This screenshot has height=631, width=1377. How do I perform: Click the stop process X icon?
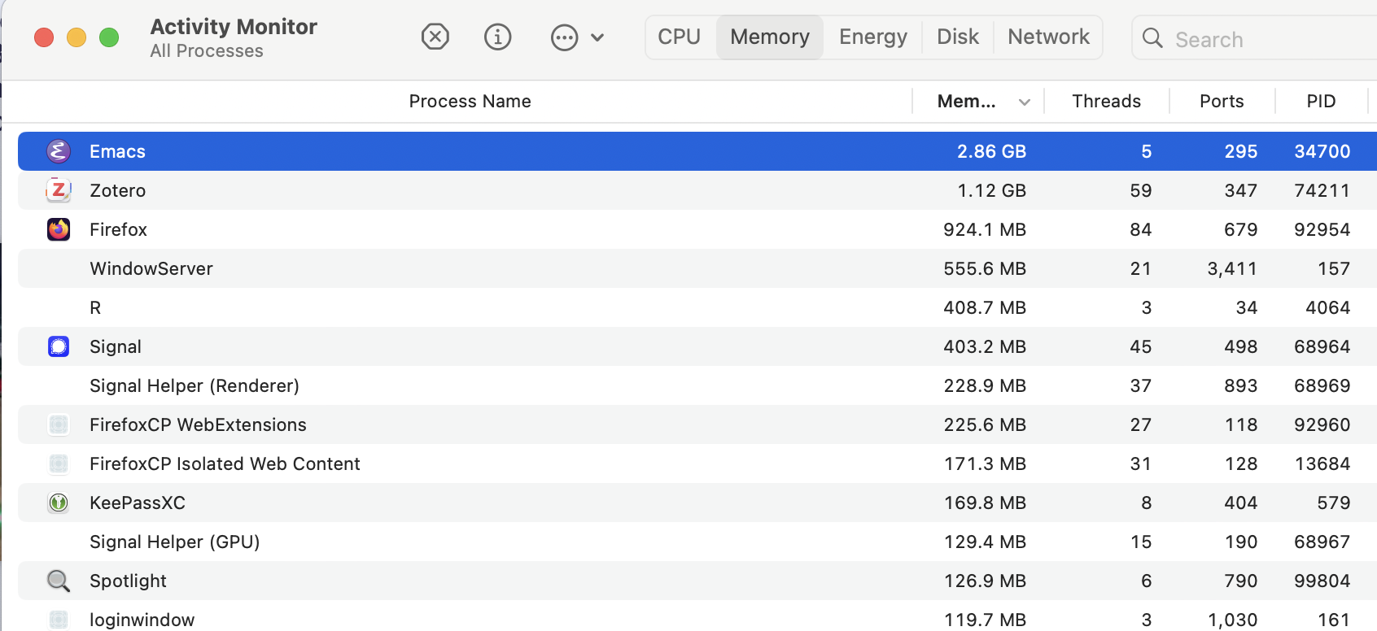point(435,37)
